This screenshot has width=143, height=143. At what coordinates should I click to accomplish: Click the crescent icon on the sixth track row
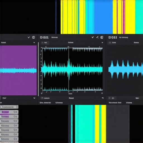click(x=14, y=135)
